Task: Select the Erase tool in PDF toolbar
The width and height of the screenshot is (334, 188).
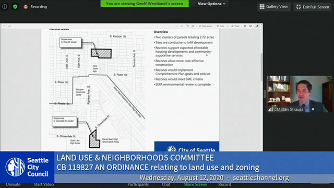Action: [x=235, y=26]
